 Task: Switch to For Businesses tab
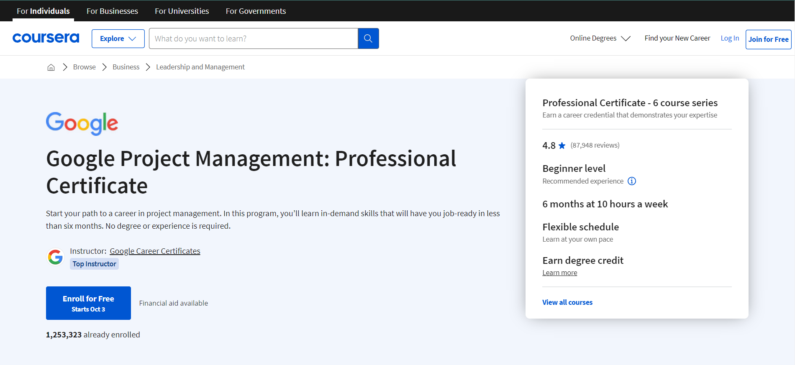(112, 11)
